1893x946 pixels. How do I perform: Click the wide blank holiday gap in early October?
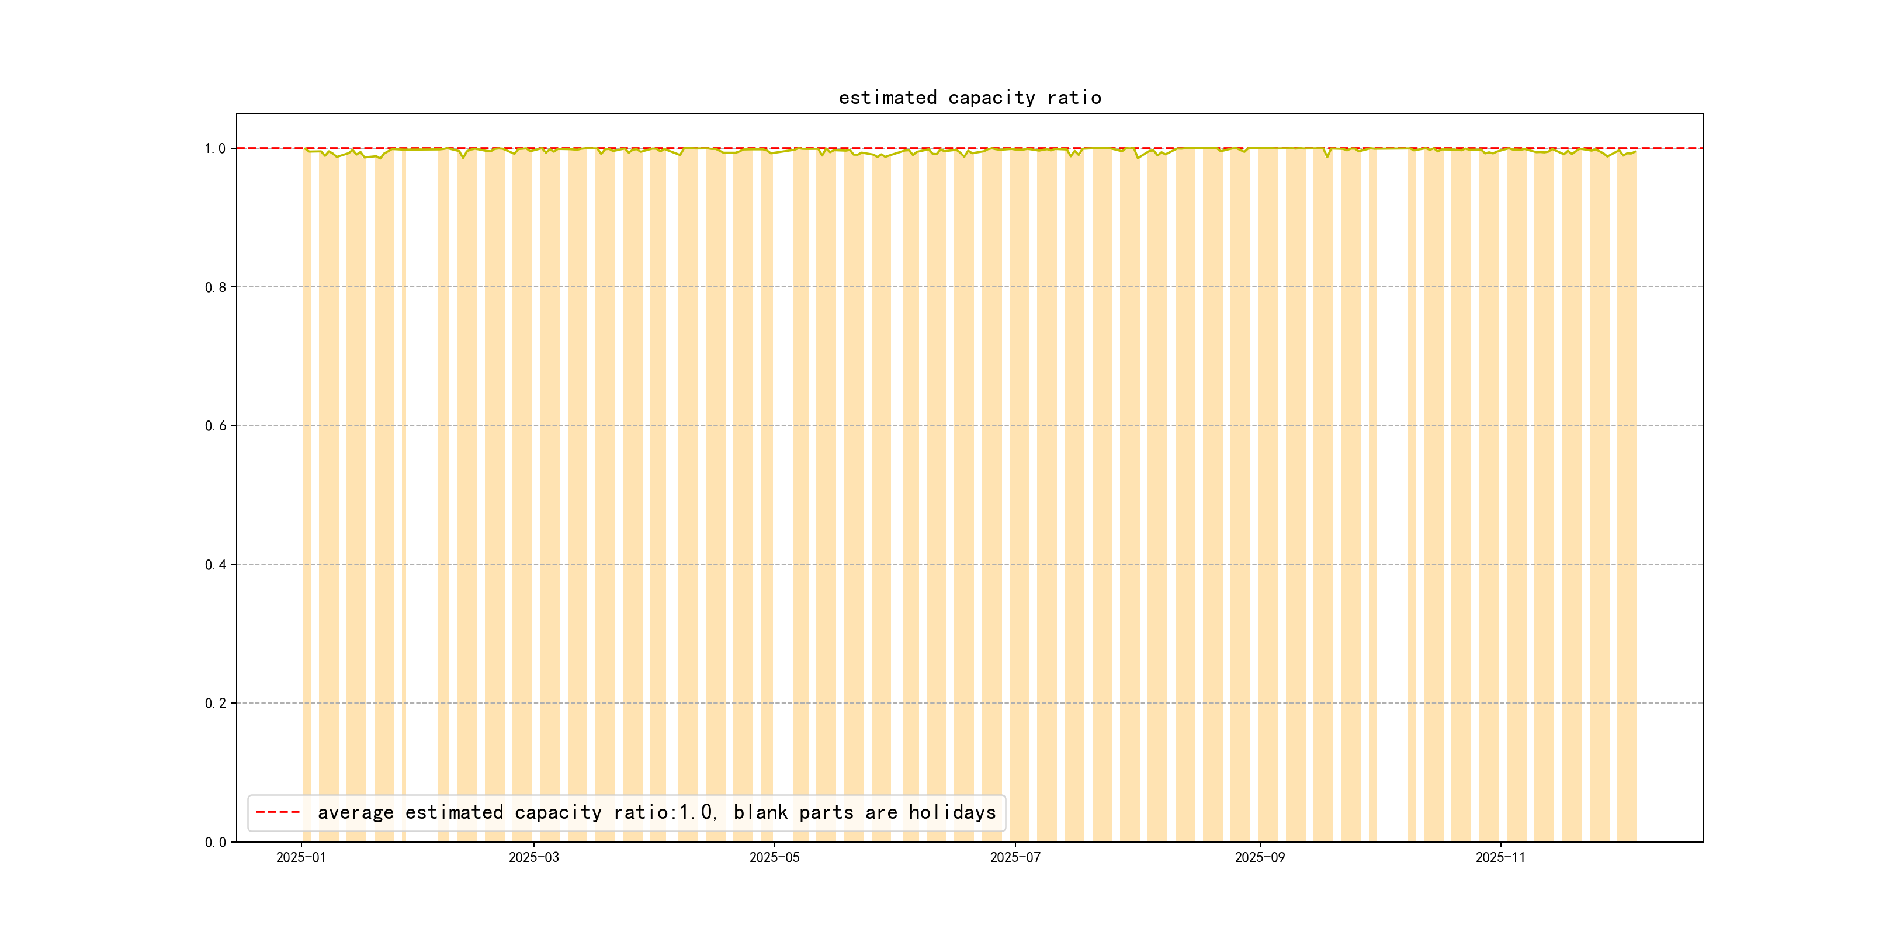pyautogui.click(x=1392, y=478)
